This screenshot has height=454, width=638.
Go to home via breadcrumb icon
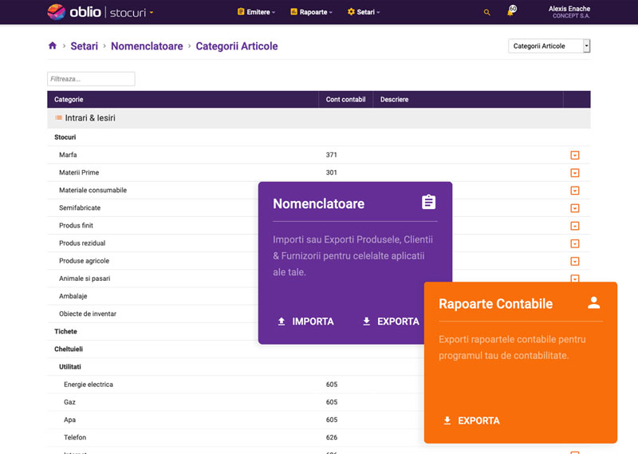click(x=53, y=45)
